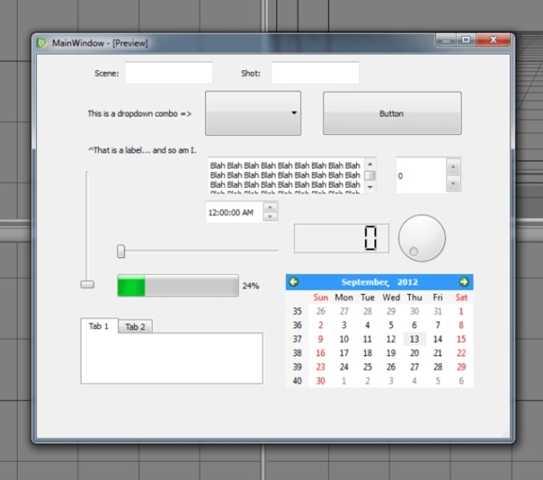Click week number 40 in the calendar
The width and height of the screenshot is (543, 480).
(297, 381)
